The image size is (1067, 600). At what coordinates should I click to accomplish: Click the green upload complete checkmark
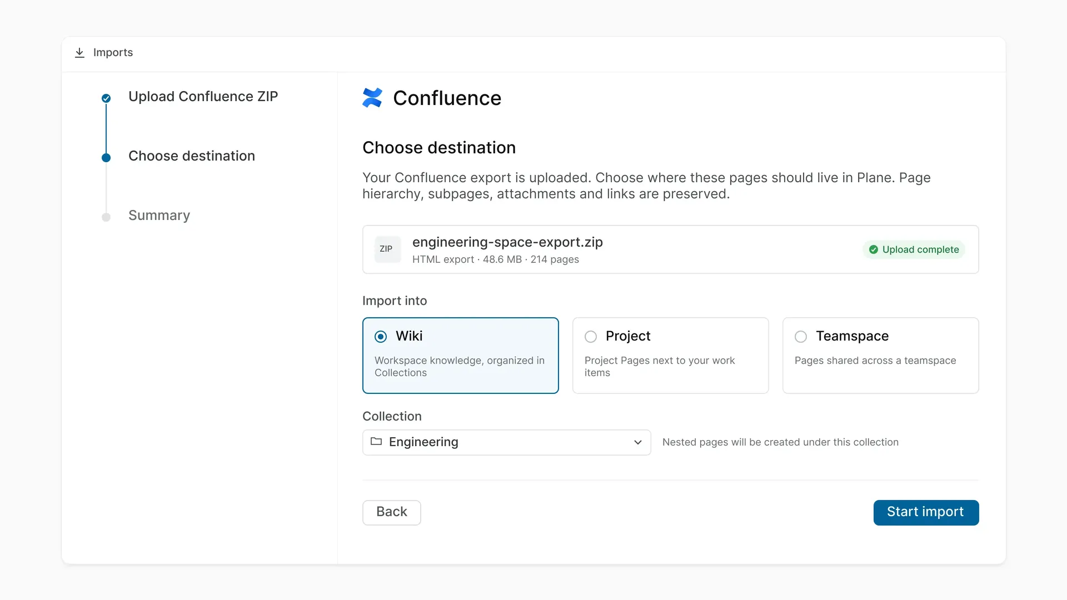pyautogui.click(x=874, y=249)
